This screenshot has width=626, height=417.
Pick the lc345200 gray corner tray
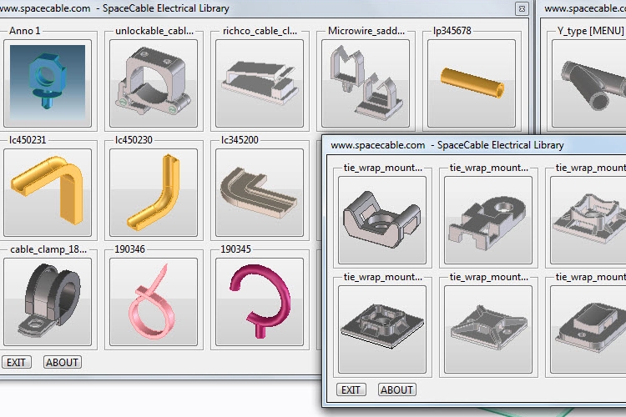(x=260, y=193)
